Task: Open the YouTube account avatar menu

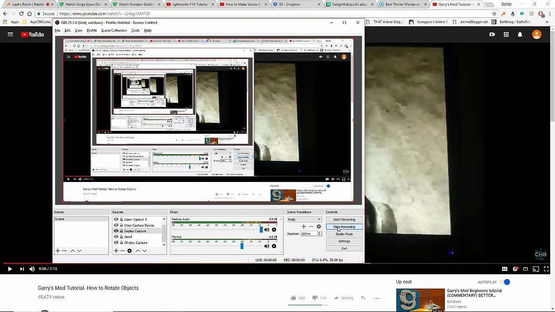Action: (537, 35)
